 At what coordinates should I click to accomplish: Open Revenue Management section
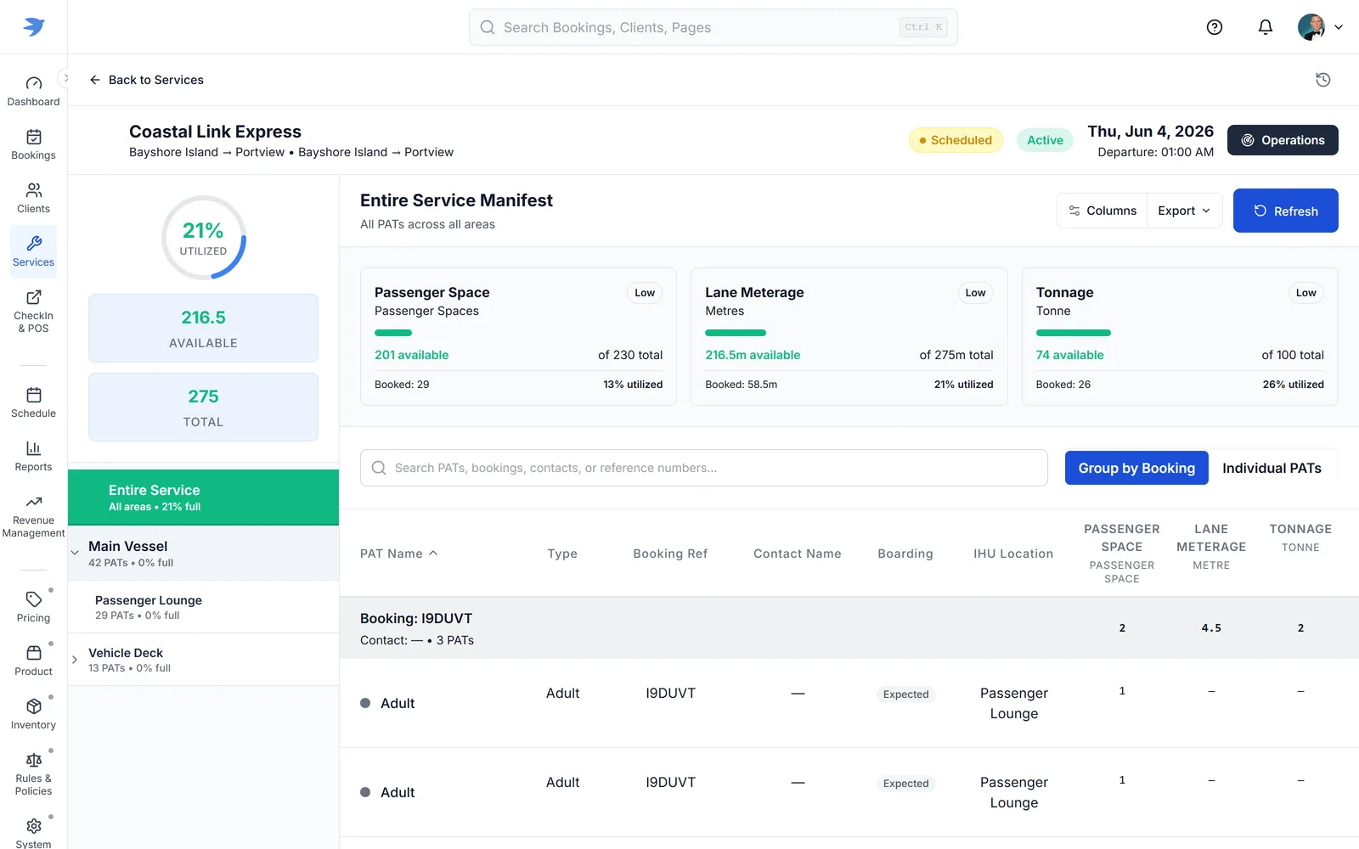[x=33, y=517]
